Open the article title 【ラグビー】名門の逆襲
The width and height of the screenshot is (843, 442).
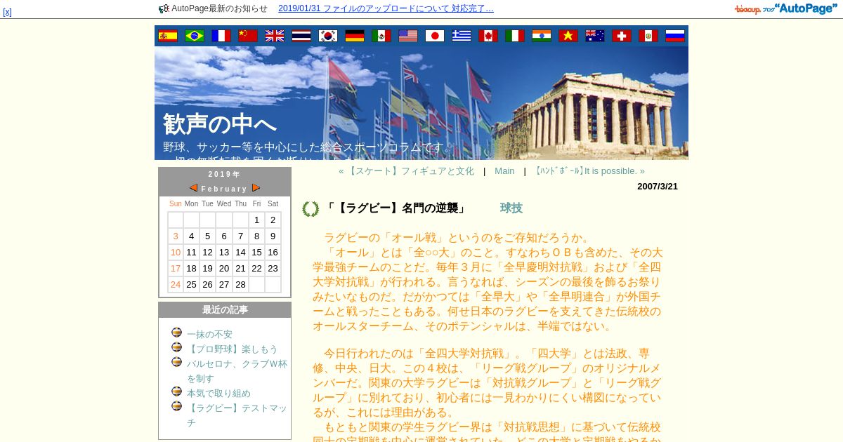(x=396, y=208)
